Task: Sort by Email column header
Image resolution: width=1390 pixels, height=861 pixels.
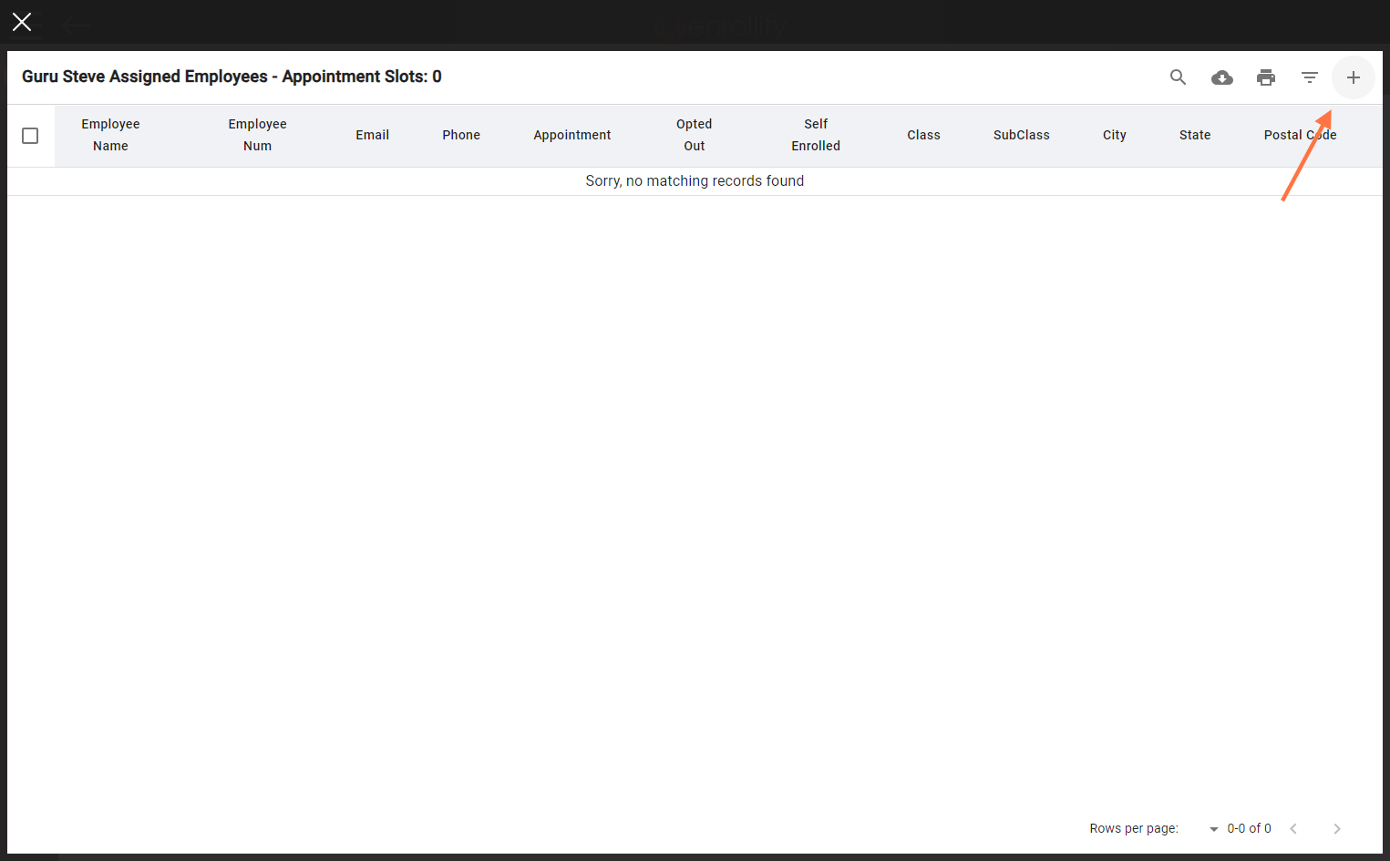Action: tap(372, 135)
